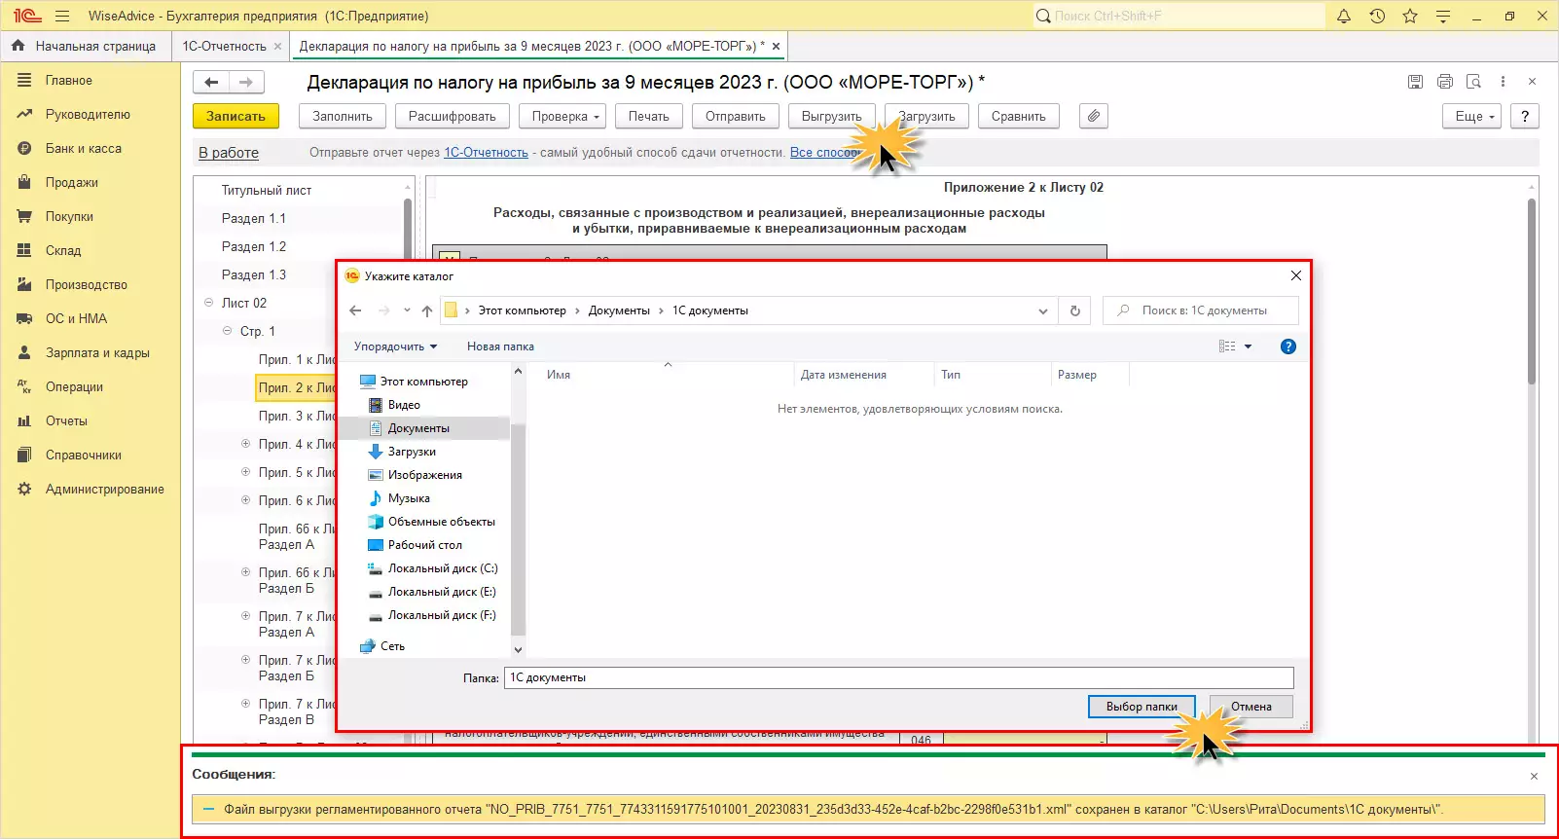Open Зарплата и кадры section in sidebar

pos(97,353)
